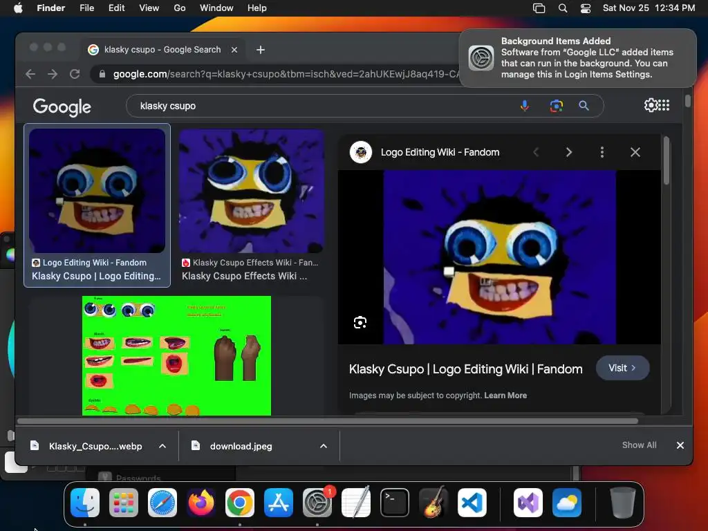Launch GarageBand from the Dock
Image resolution: width=708 pixels, height=531 pixels.
point(434,503)
